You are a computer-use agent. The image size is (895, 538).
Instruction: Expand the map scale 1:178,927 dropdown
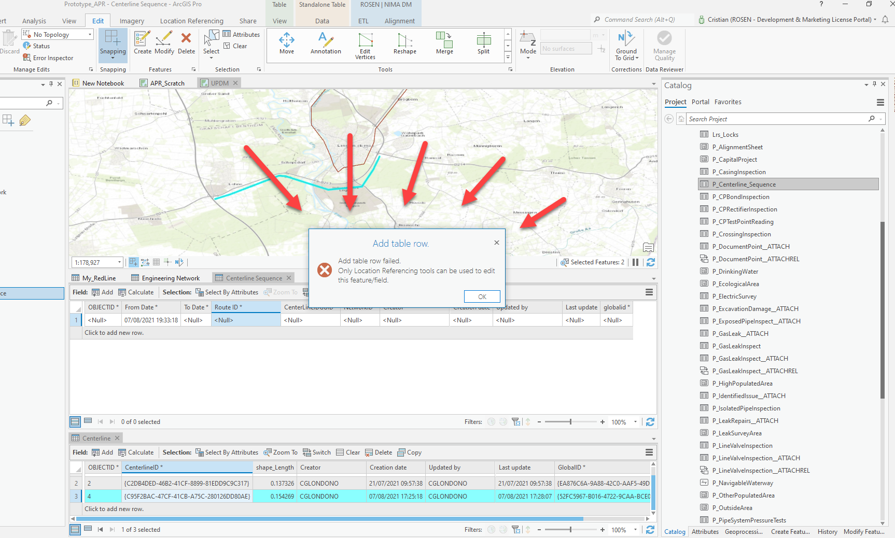click(119, 262)
